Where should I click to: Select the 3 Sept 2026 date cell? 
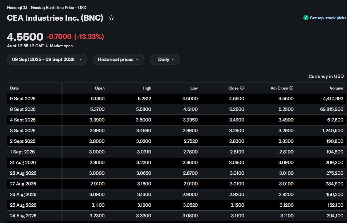pyautogui.click(x=23, y=130)
